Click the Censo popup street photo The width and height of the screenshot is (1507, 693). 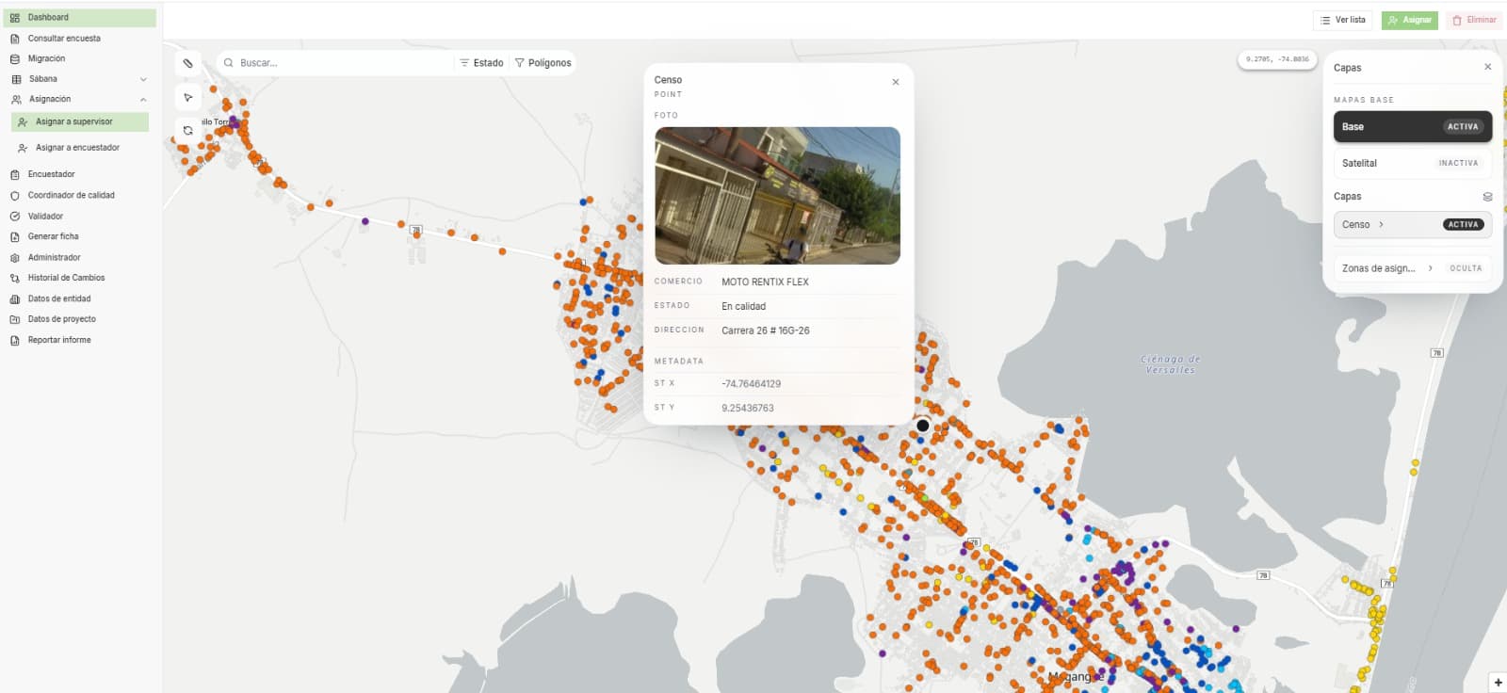tap(777, 196)
